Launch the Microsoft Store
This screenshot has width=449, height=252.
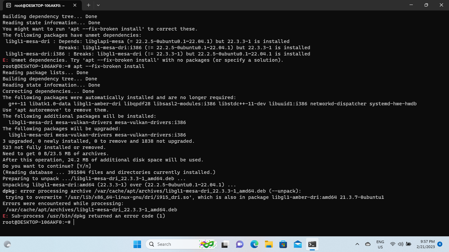pos(283,244)
